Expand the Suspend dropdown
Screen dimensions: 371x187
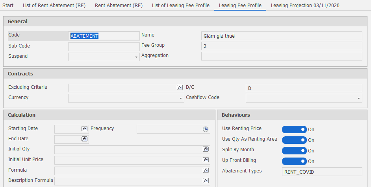pyautogui.click(x=136, y=57)
